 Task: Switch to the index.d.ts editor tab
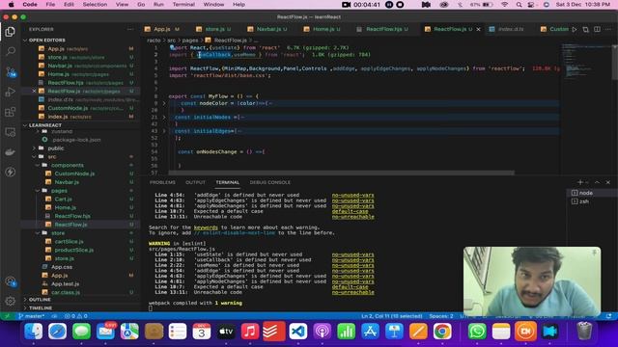point(511,29)
